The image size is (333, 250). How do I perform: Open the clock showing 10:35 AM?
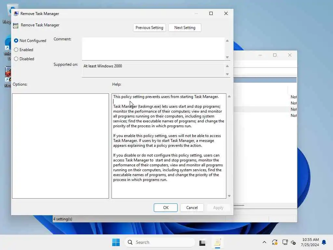pyautogui.click(x=310, y=242)
